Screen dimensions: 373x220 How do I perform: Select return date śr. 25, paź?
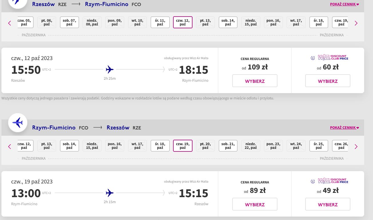click(x=319, y=146)
